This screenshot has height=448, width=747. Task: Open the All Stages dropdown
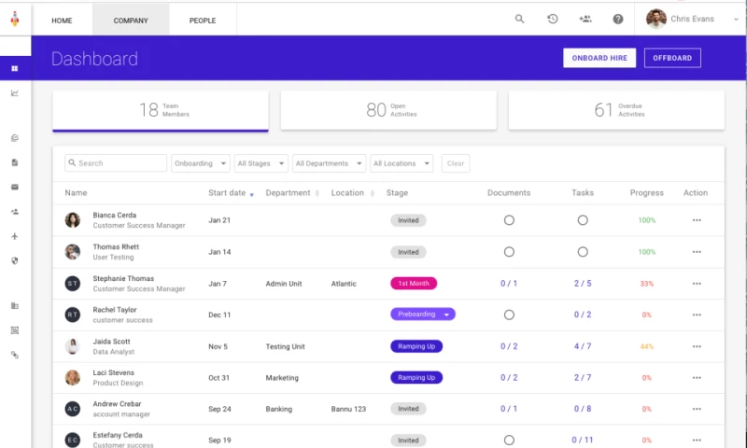point(261,163)
